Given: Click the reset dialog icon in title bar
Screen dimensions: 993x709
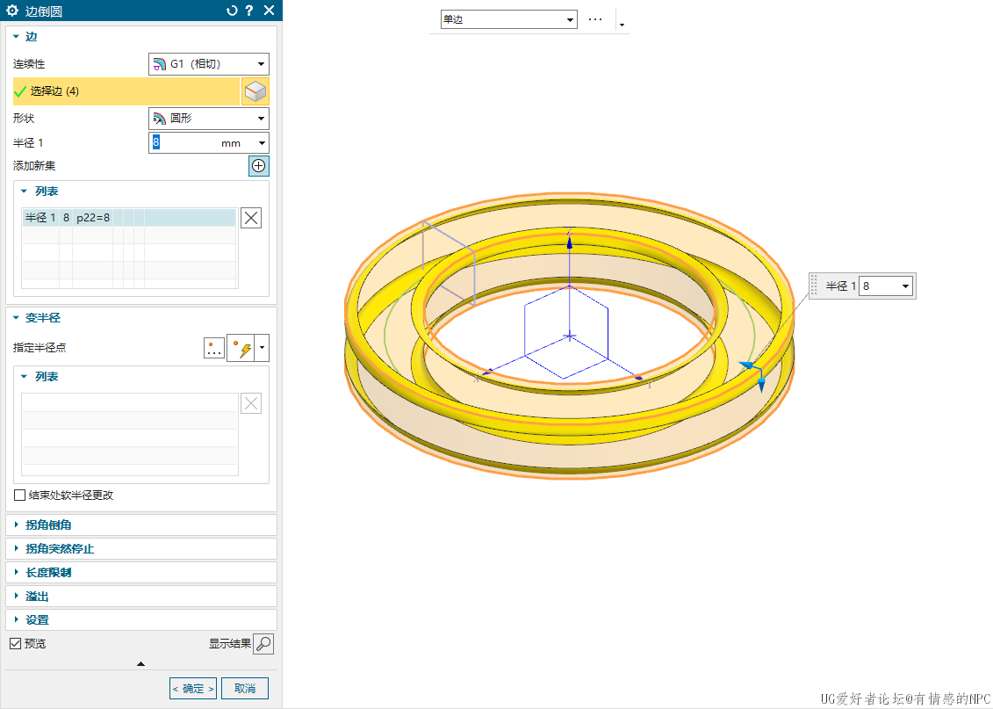Looking at the screenshot, I should coord(232,11).
